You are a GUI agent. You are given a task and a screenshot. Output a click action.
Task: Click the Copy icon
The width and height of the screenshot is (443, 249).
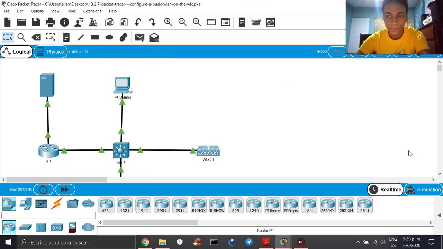(x=109, y=22)
